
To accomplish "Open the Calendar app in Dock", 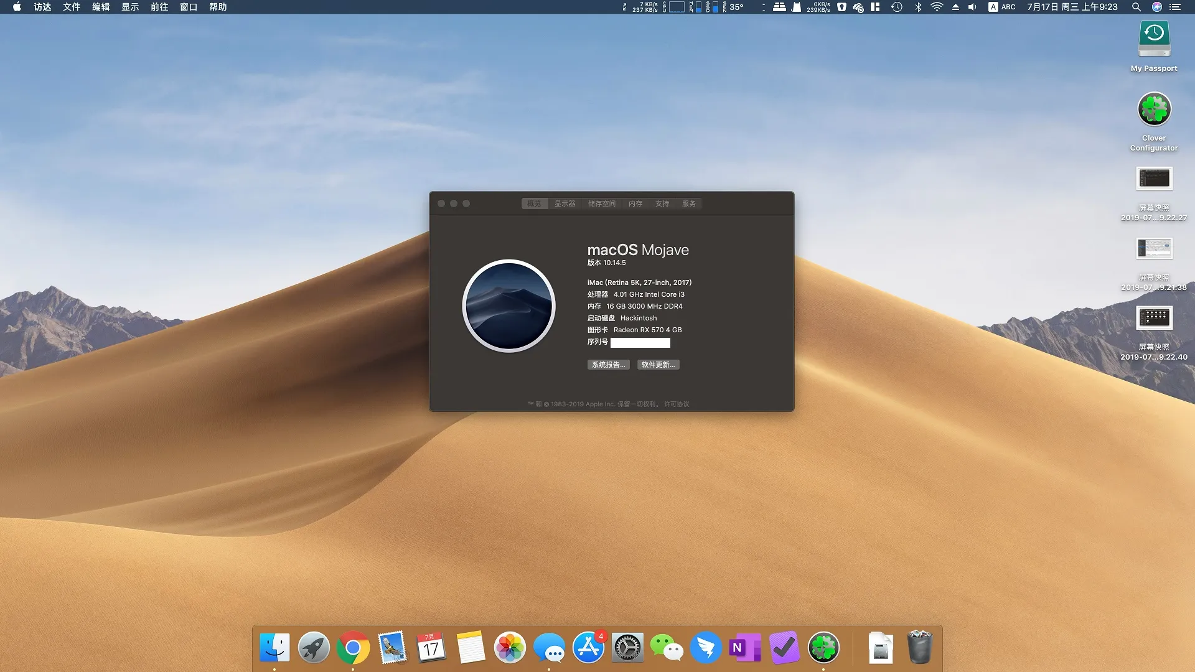I will point(431,648).
